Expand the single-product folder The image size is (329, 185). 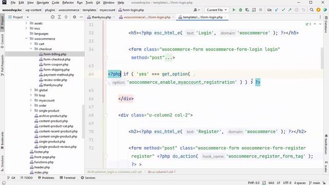click(x=31, y=110)
